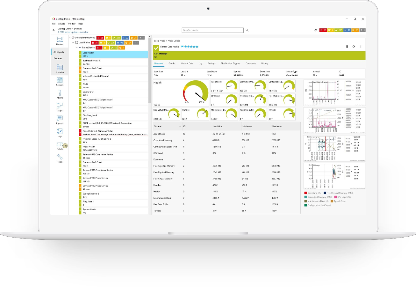
Task: Toggle the Committed Memory (MB) legend checkbox
Action: [305, 197]
